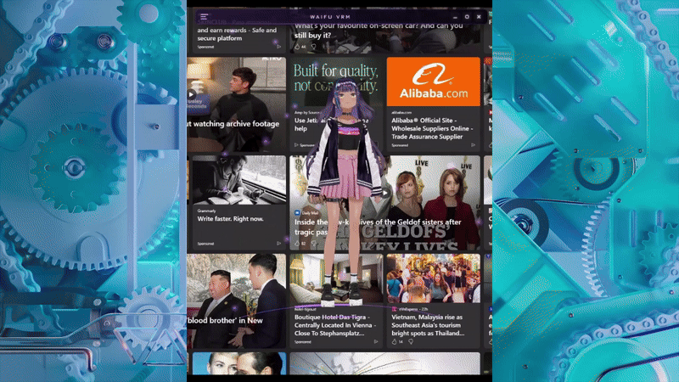The height and width of the screenshot is (382, 679).
Task: Close the Waifu VRM window
Action: (479, 17)
